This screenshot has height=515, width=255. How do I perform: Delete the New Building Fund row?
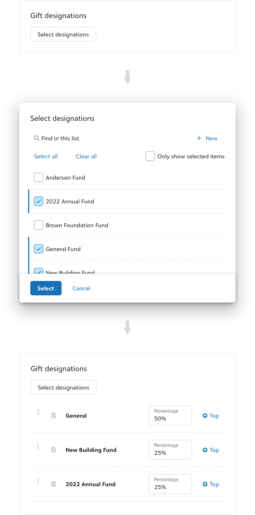[53, 450]
